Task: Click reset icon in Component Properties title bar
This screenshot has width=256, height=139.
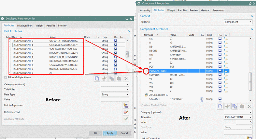Action: 250,3
